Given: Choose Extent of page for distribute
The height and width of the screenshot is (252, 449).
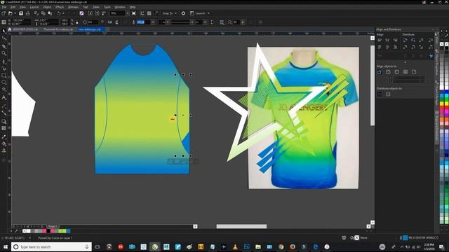Looking at the screenshot, I should click(x=388, y=94).
